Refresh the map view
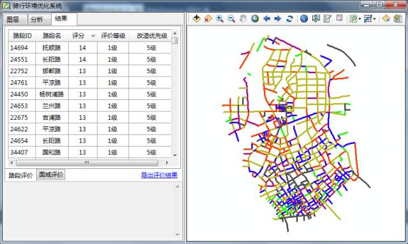 [x=289, y=18]
